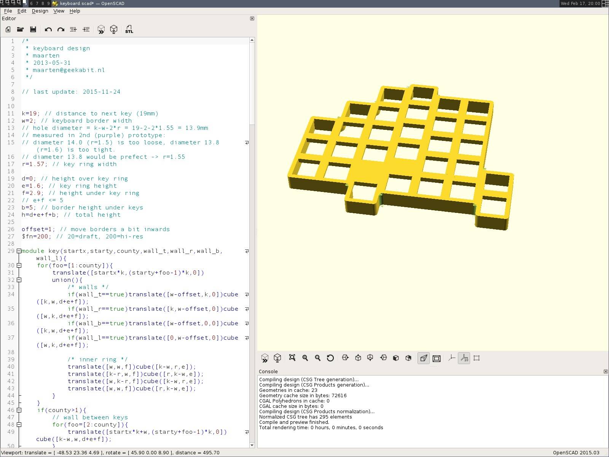Image resolution: width=609 pixels, height=457 pixels.
Task: Click the Redo arrow icon
Action: (x=61, y=29)
